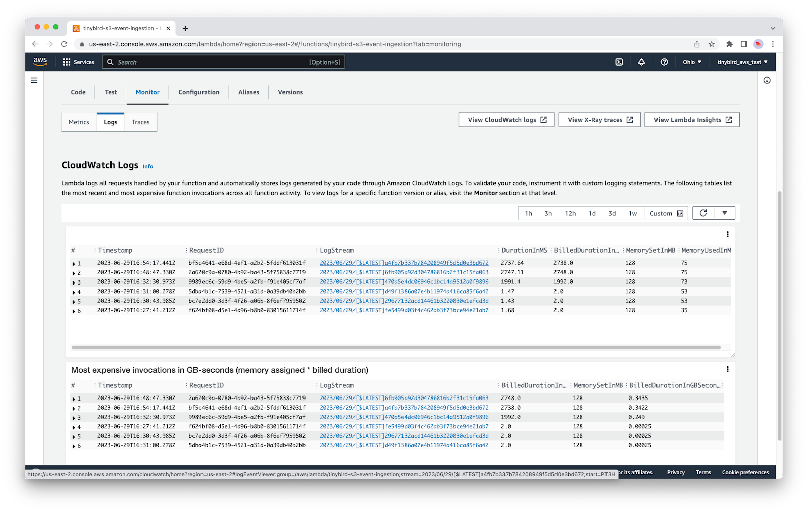Click View X-Ray traces button

click(x=599, y=120)
